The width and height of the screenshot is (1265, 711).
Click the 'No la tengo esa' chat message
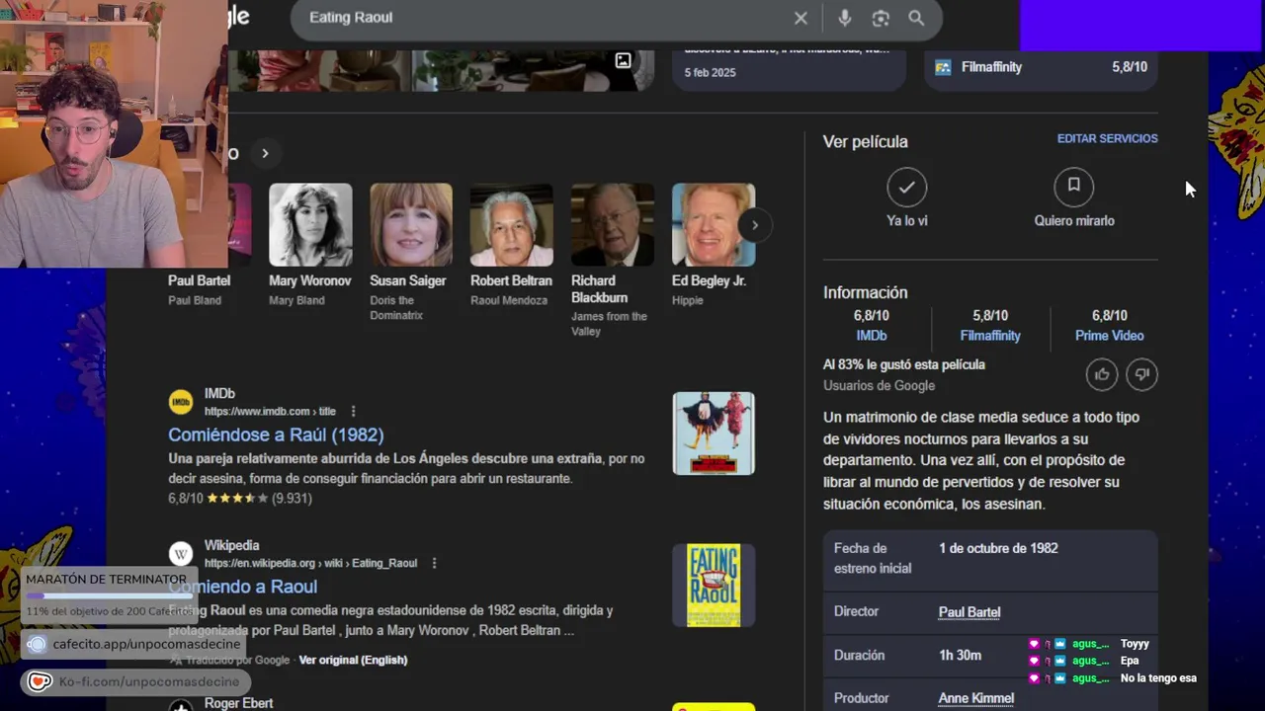point(1158,678)
